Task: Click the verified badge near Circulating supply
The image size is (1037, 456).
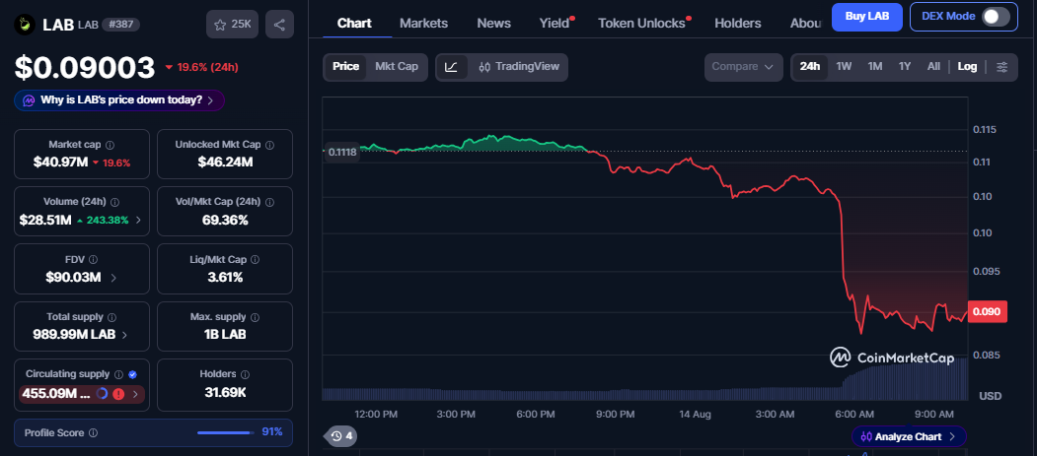Action: click(132, 374)
